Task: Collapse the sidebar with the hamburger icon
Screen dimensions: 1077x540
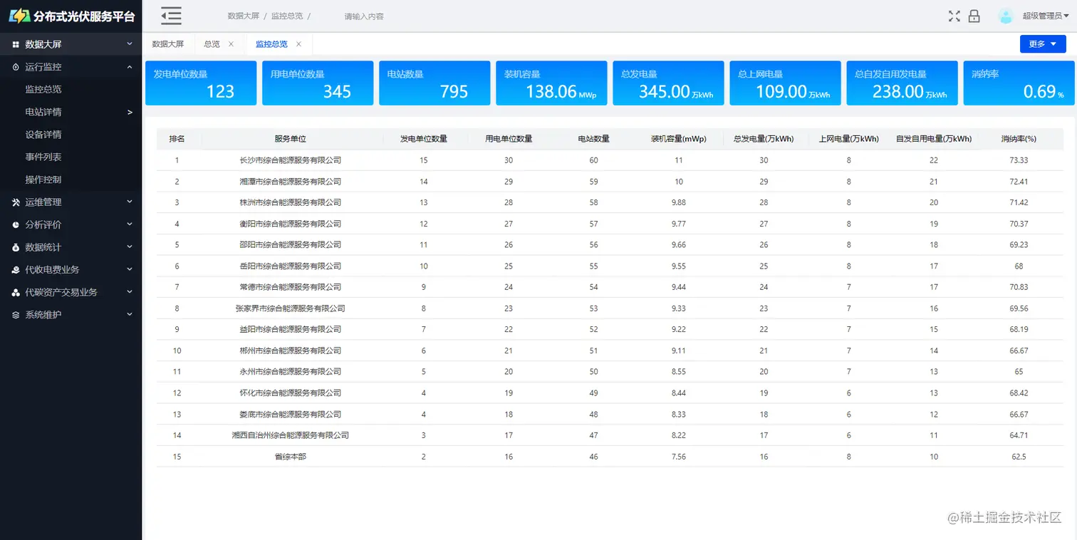Action: point(171,16)
